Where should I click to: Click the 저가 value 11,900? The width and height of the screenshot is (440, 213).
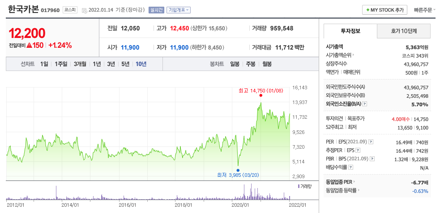click(x=179, y=48)
